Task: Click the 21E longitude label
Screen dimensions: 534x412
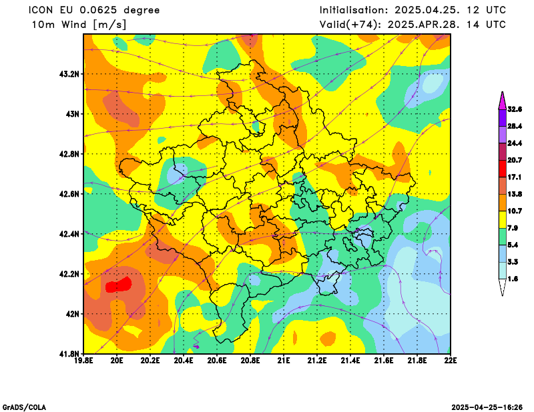Action: (x=283, y=360)
